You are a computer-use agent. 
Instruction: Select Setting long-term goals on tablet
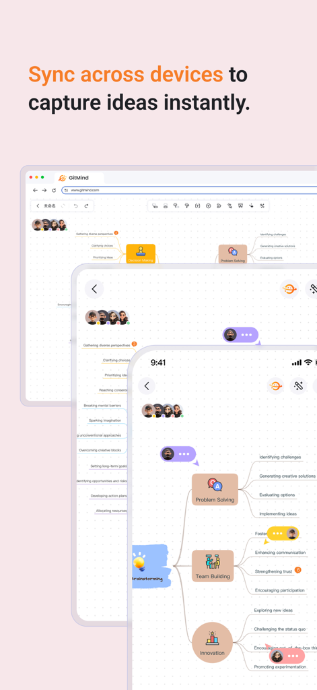point(108,466)
